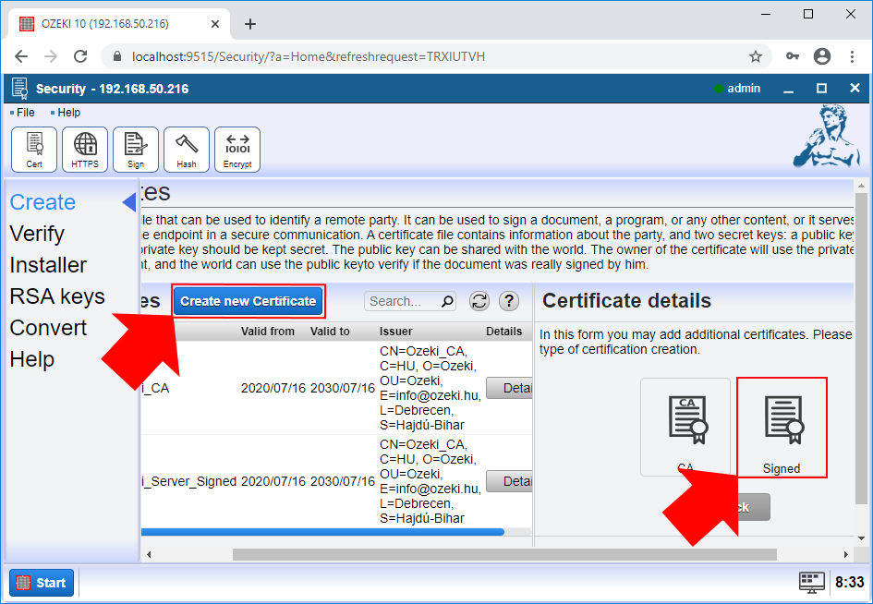Close the OZEKI 10 browser tab

point(215,24)
